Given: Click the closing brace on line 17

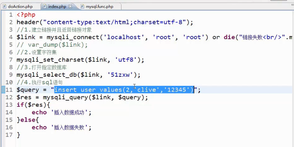Looking at the screenshot, I should point(18,135).
